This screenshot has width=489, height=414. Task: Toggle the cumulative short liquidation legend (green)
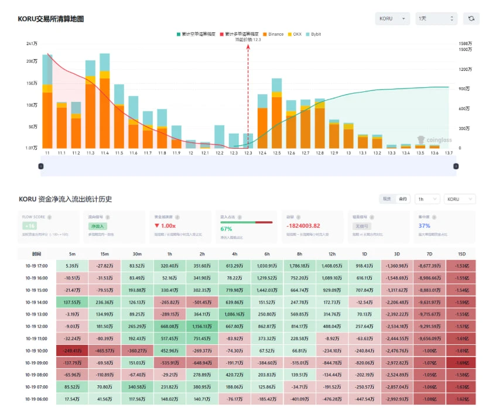(x=196, y=34)
